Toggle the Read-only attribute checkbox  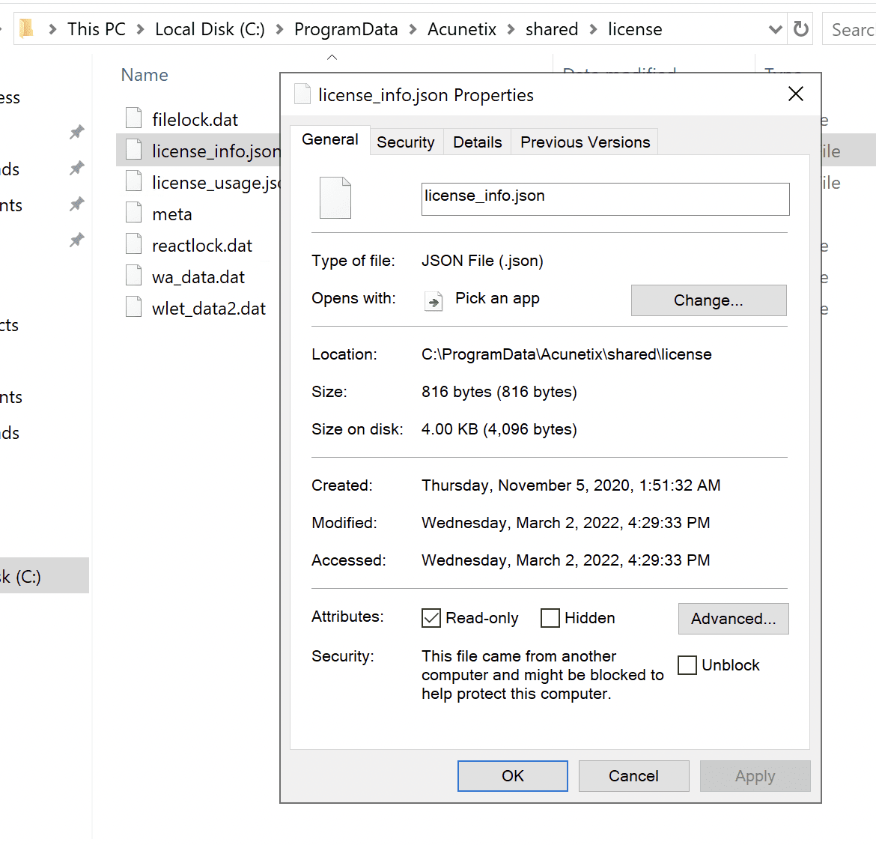pos(431,618)
